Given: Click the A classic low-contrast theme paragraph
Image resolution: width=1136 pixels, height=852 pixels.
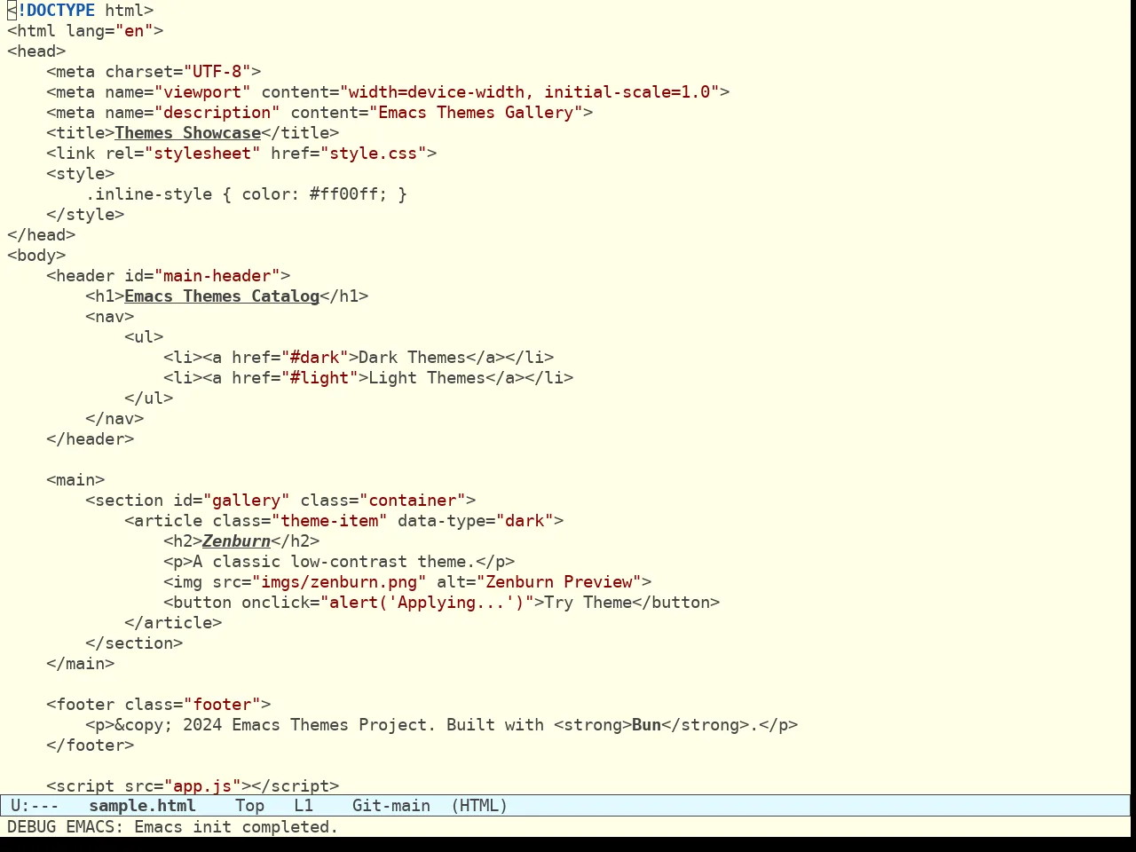Looking at the screenshot, I should point(334,562).
